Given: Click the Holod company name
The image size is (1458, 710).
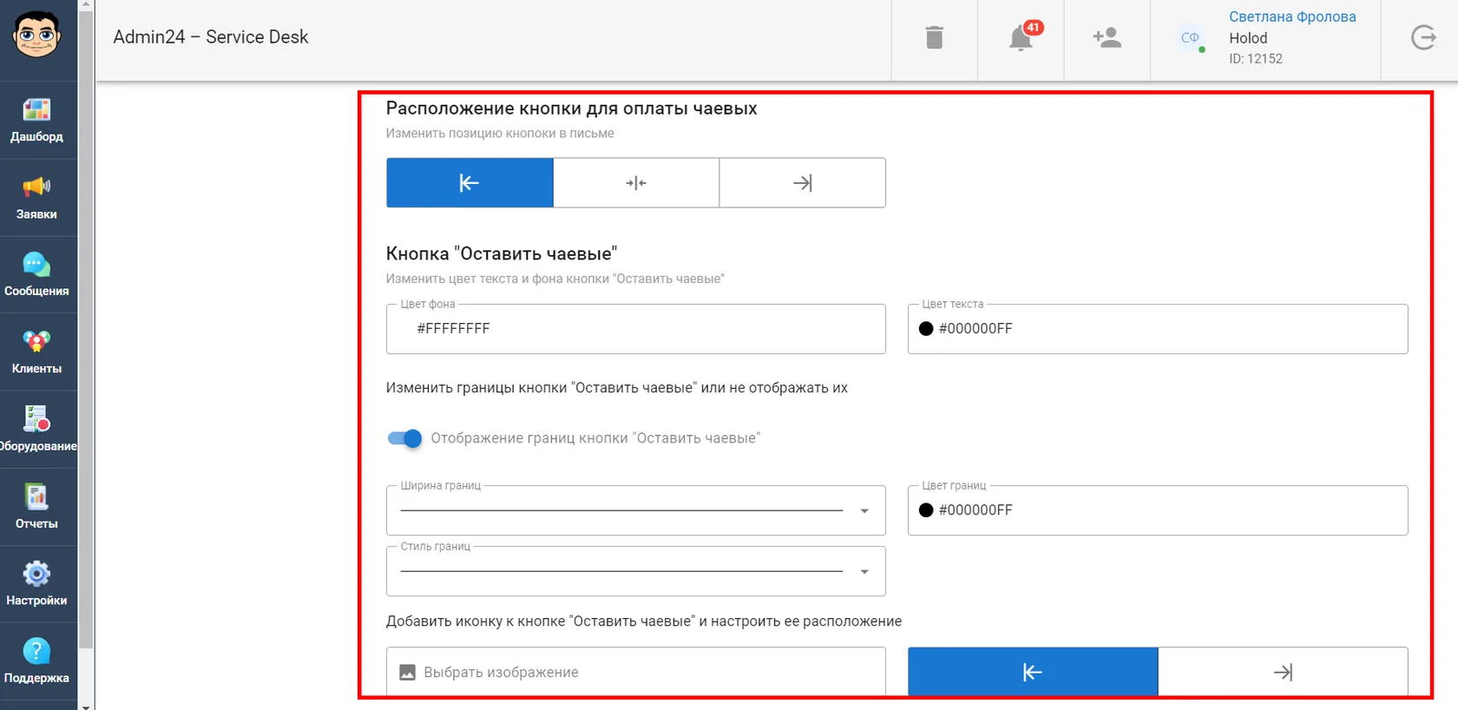Looking at the screenshot, I should 1248,38.
